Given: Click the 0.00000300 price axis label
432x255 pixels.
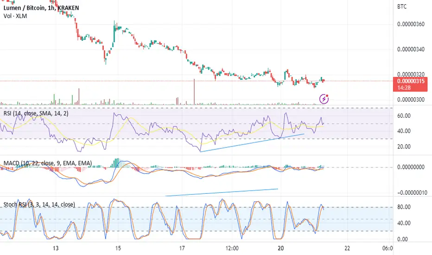Looking at the screenshot, I should 411,100.
